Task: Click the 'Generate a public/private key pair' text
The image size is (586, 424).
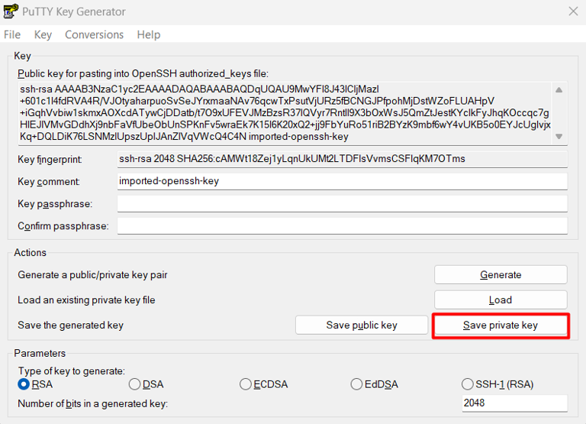Action: click(92, 275)
